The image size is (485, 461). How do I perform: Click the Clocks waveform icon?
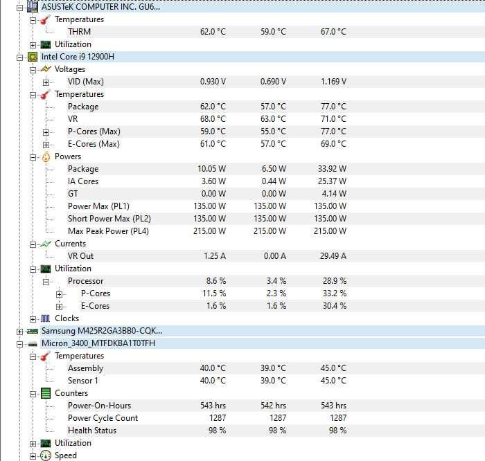46,319
